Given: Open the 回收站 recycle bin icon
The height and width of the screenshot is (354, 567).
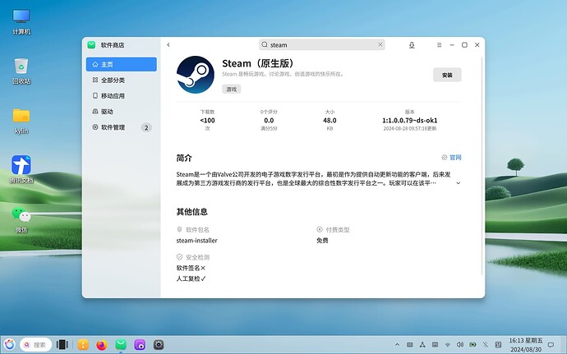Looking at the screenshot, I should 21,71.
